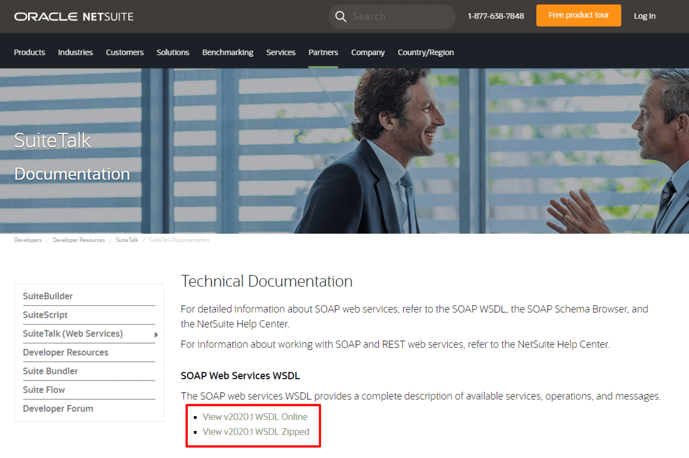Click the Oracle NetSuite logo

(73, 16)
